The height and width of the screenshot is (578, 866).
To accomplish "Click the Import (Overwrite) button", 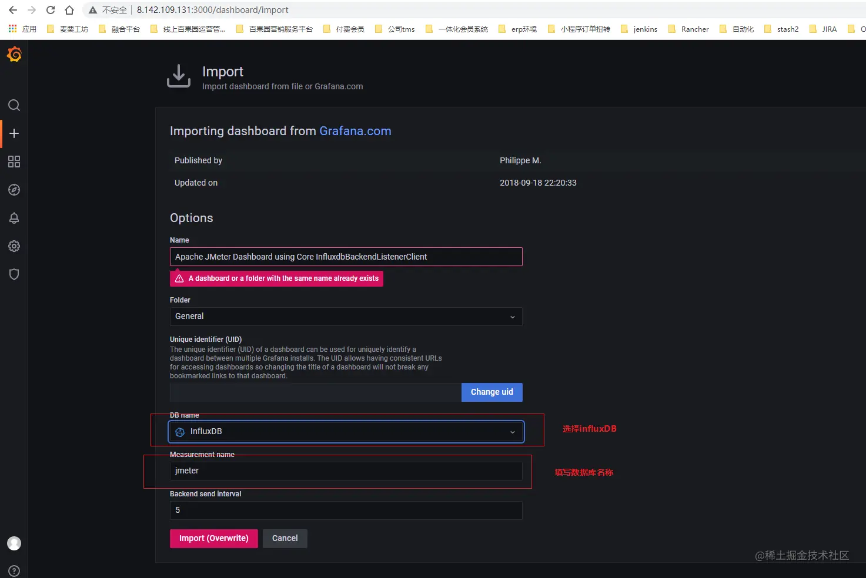I will coord(213,539).
